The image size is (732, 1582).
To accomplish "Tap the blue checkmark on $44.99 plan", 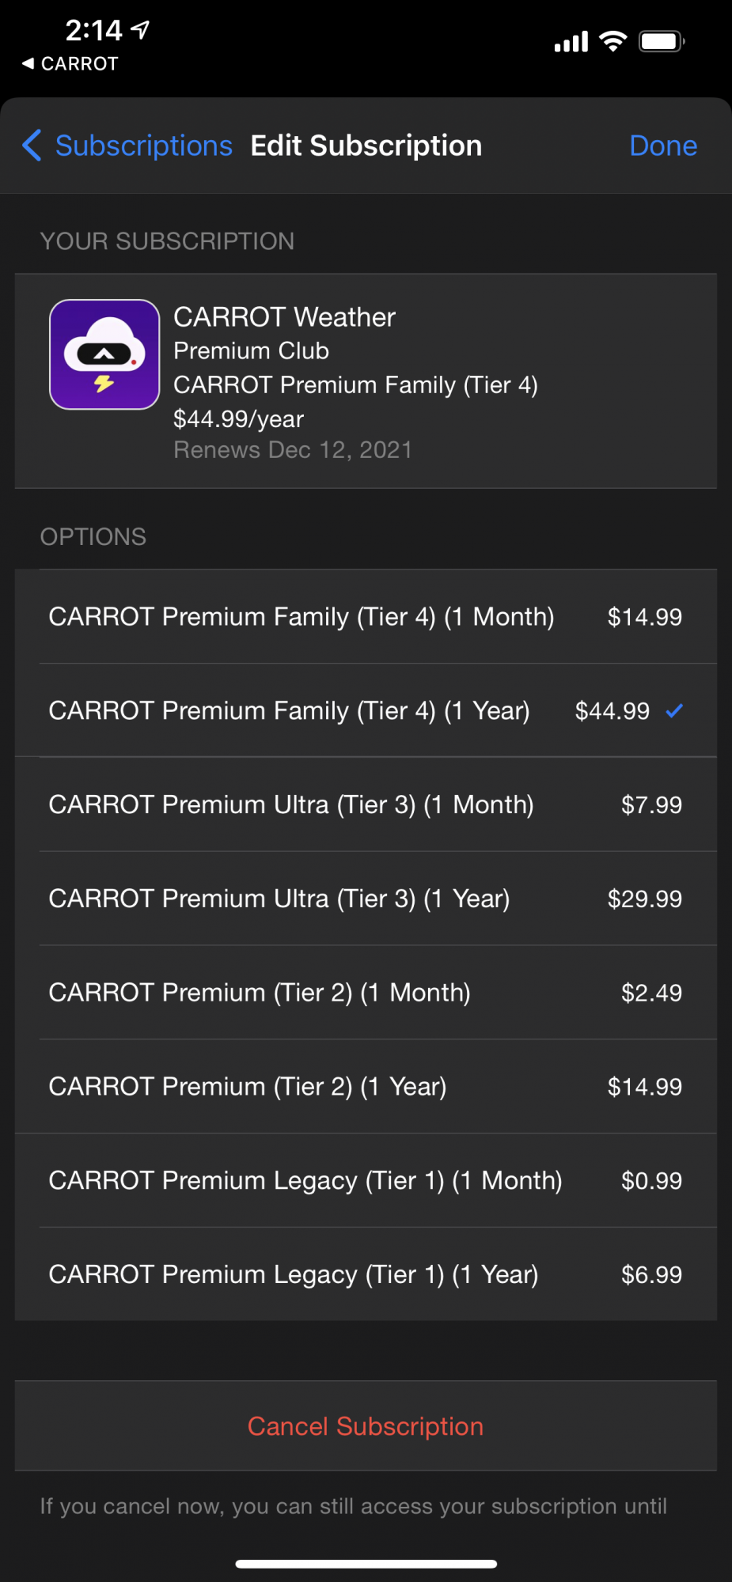I will [674, 710].
